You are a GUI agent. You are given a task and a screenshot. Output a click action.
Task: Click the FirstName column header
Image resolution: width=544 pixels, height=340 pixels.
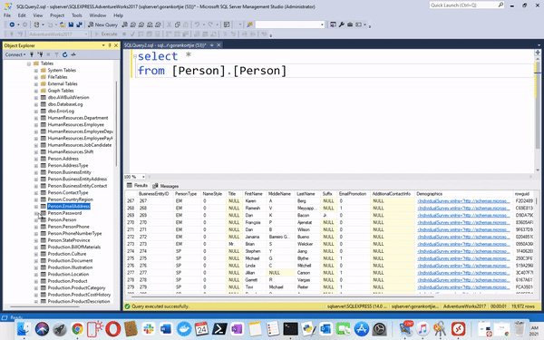(x=254, y=194)
